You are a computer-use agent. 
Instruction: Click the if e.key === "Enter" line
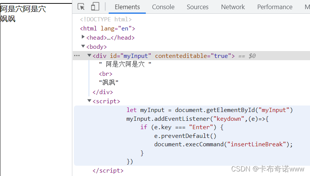coord(182,127)
